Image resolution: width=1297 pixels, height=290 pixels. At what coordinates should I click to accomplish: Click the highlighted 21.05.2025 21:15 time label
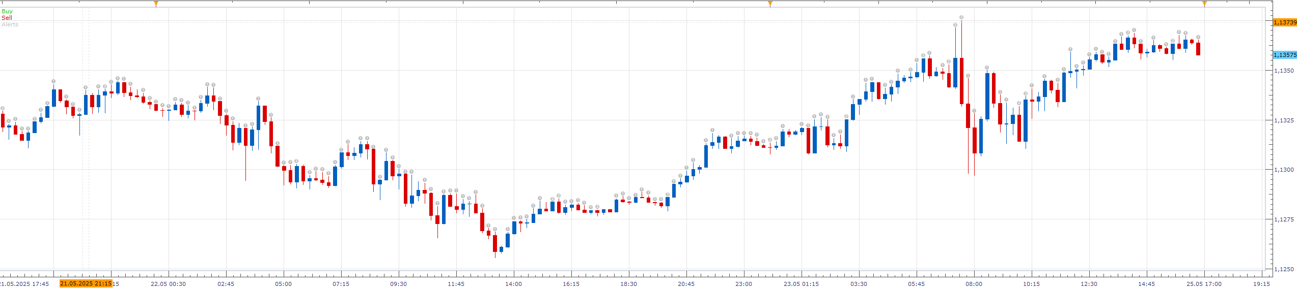pos(86,283)
